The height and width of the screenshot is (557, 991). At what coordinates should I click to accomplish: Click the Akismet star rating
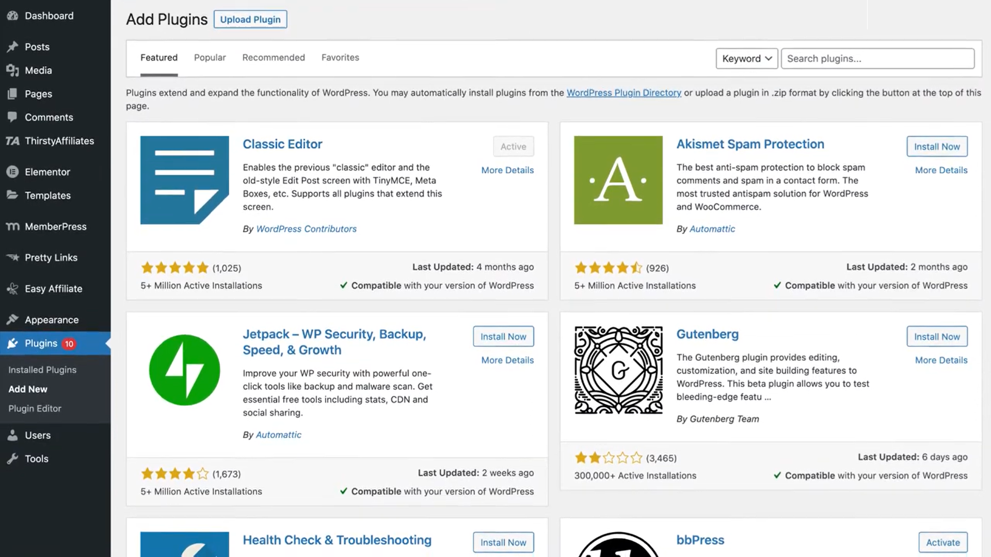pos(608,268)
